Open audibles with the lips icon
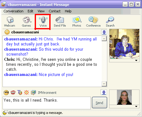The width and height of the screenshot is (142, 117). coord(13,93)
